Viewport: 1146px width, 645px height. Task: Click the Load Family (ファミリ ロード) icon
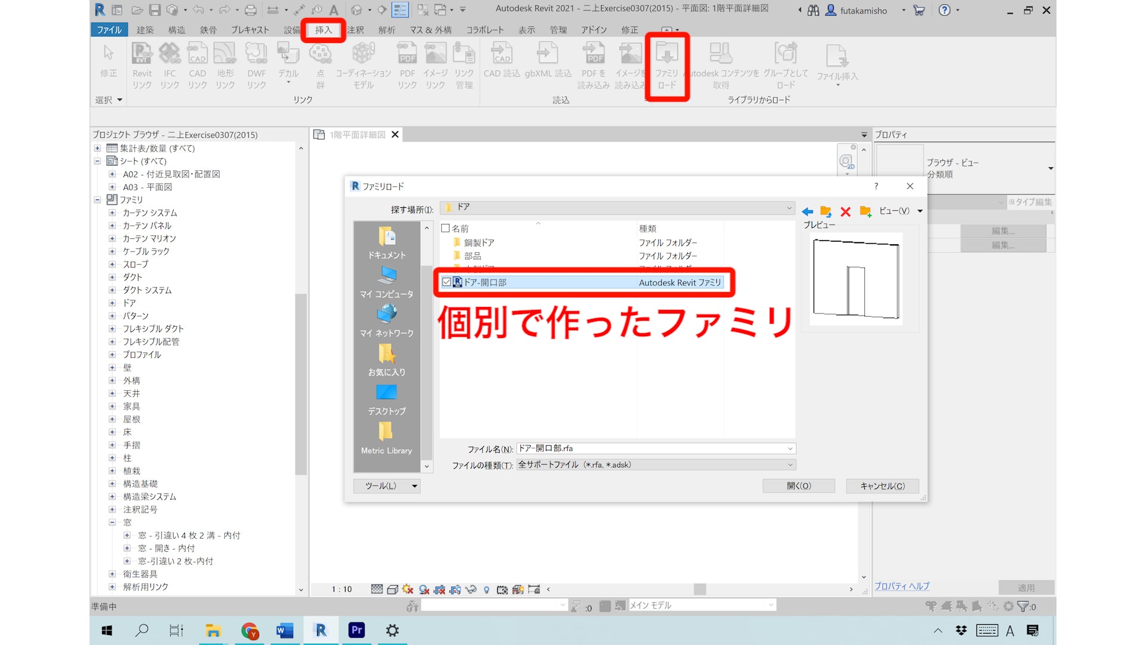[667, 54]
